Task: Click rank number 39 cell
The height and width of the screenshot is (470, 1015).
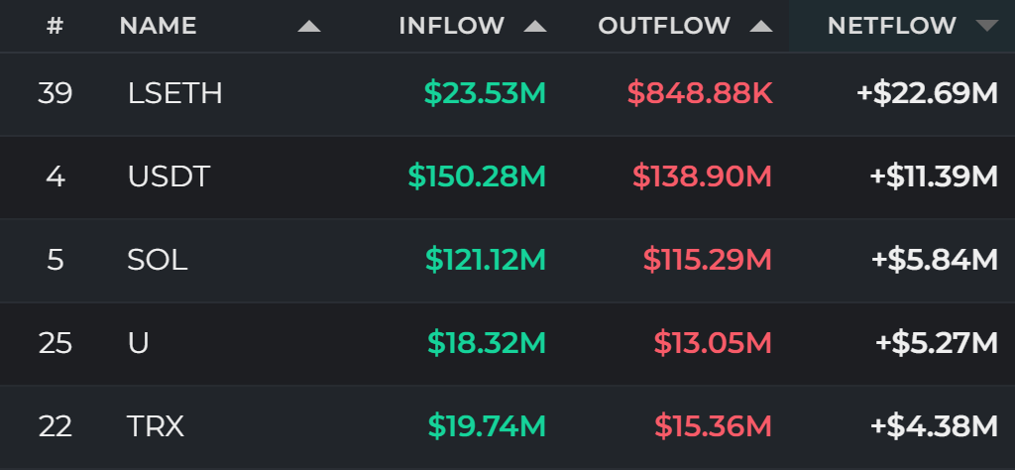Action: click(x=56, y=94)
